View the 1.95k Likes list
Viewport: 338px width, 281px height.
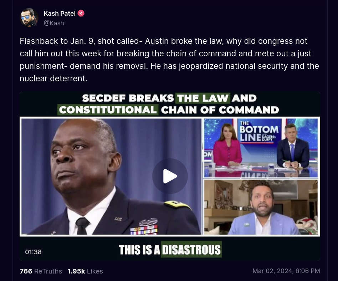click(x=85, y=271)
